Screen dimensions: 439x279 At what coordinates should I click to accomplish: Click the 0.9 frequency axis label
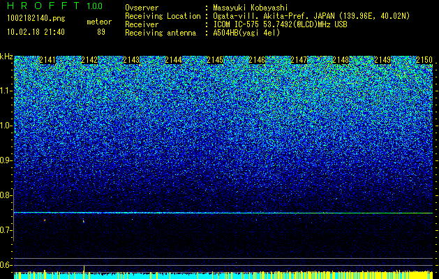(6, 160)
